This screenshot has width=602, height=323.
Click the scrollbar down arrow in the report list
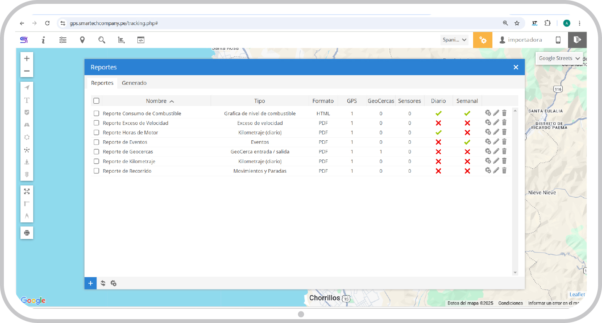pos(515,273)
